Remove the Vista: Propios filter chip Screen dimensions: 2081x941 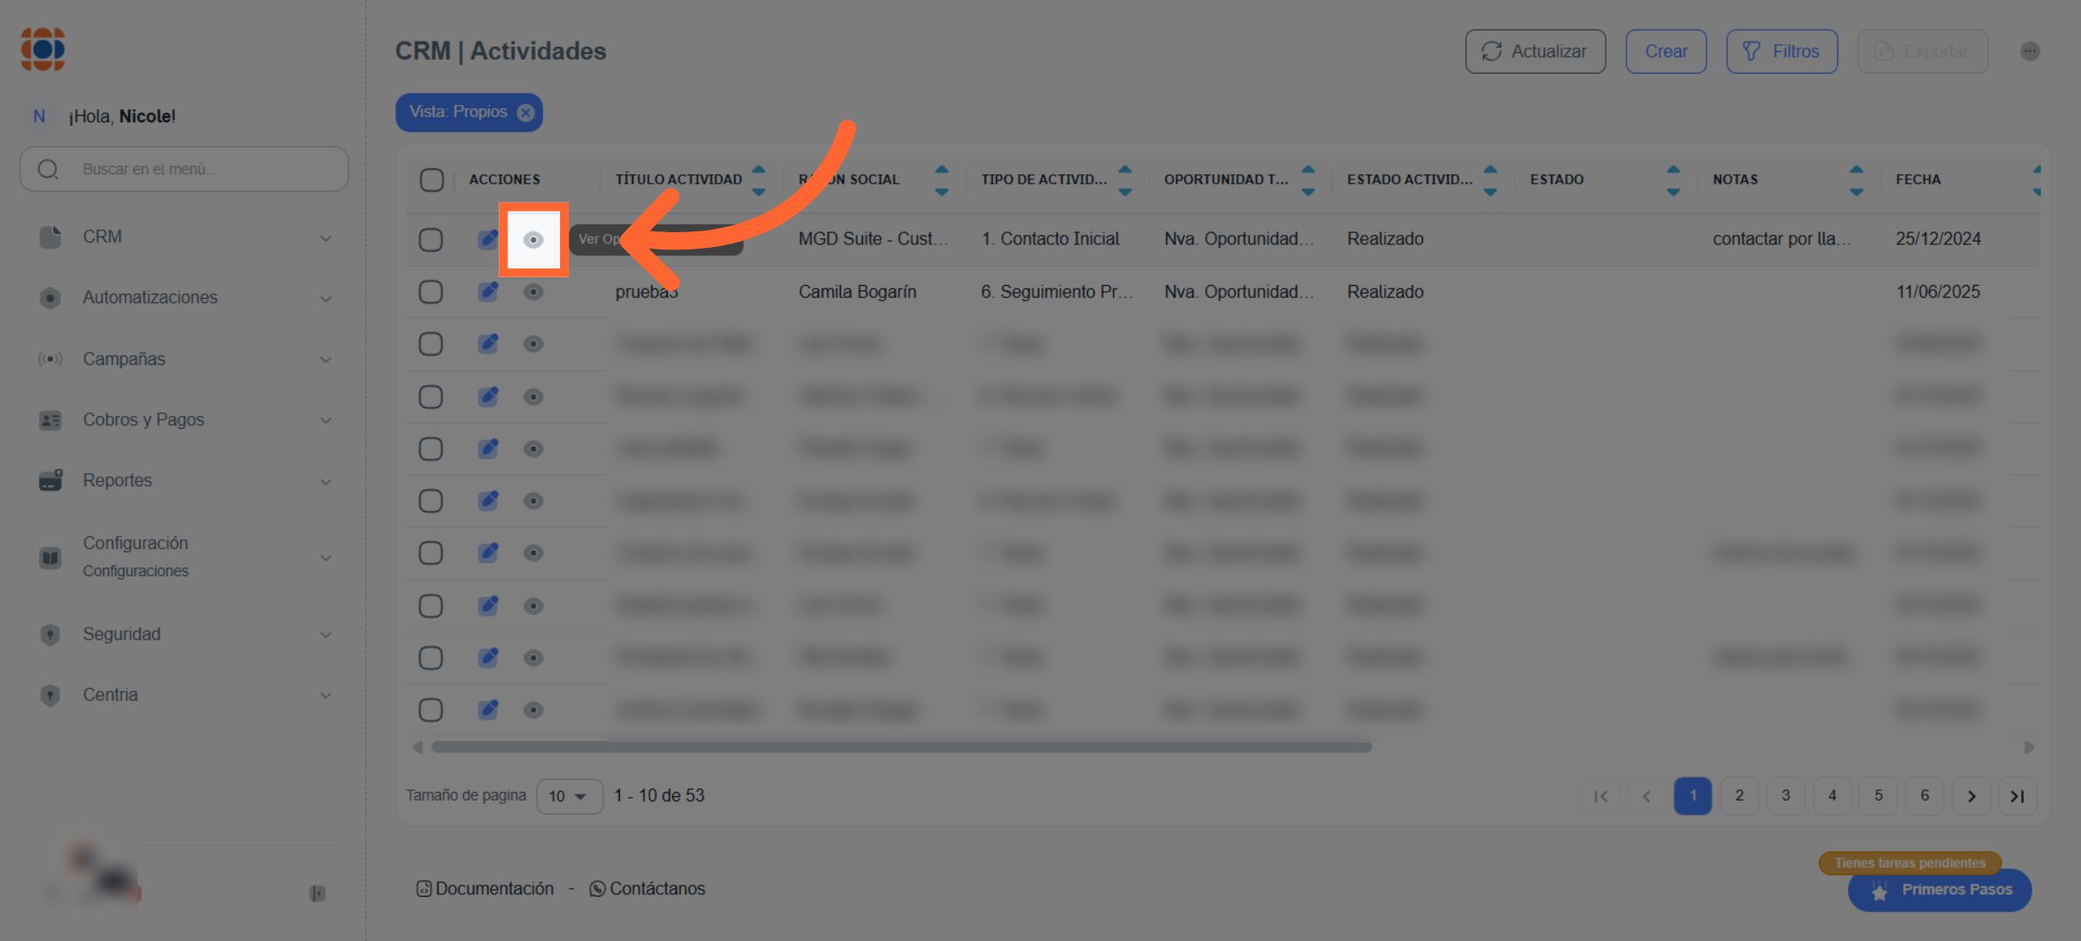525,113
